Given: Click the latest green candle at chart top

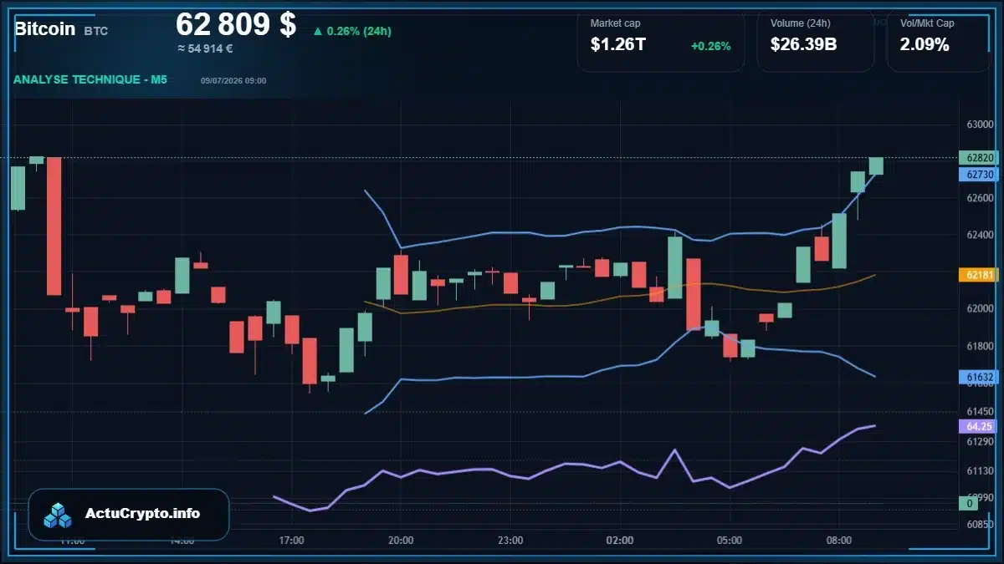Looking at the screenshot, I should tap(876, 165).
